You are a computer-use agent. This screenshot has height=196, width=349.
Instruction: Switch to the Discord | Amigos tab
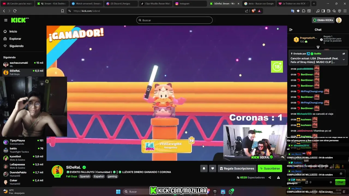point(121,4)
